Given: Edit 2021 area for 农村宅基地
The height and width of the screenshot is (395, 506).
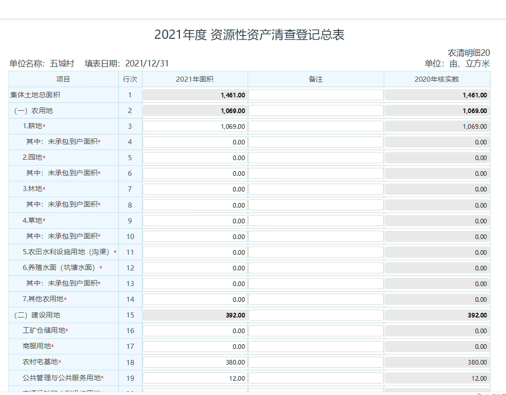Looking at the screenshot, I should [x=195, y=362].
